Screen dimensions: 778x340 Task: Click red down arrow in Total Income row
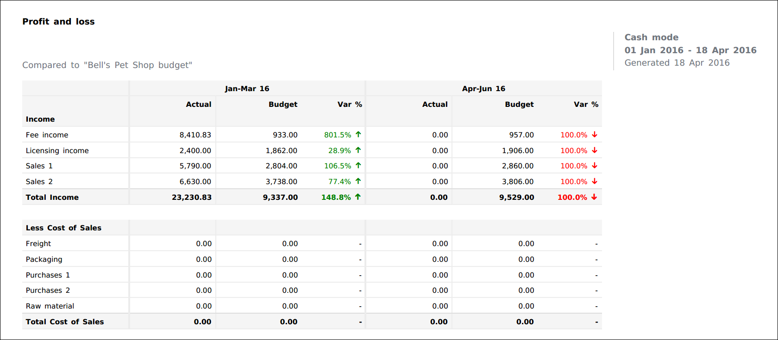594,197
